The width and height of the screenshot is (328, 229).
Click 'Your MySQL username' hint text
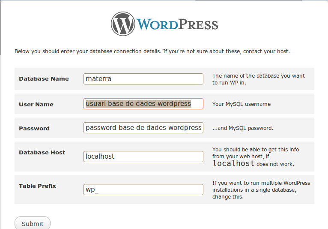pyautogui.click(x=242, y=104)
